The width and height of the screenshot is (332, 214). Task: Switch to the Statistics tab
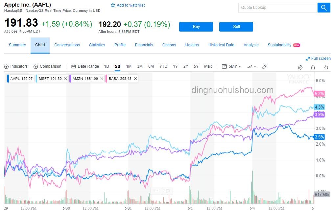click(97, 45)
